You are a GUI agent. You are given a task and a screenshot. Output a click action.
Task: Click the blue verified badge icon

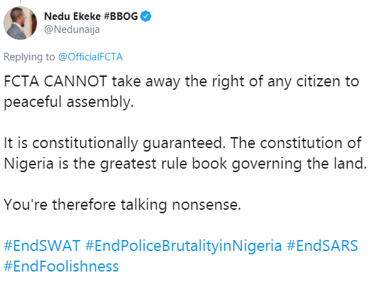point(146,16)
